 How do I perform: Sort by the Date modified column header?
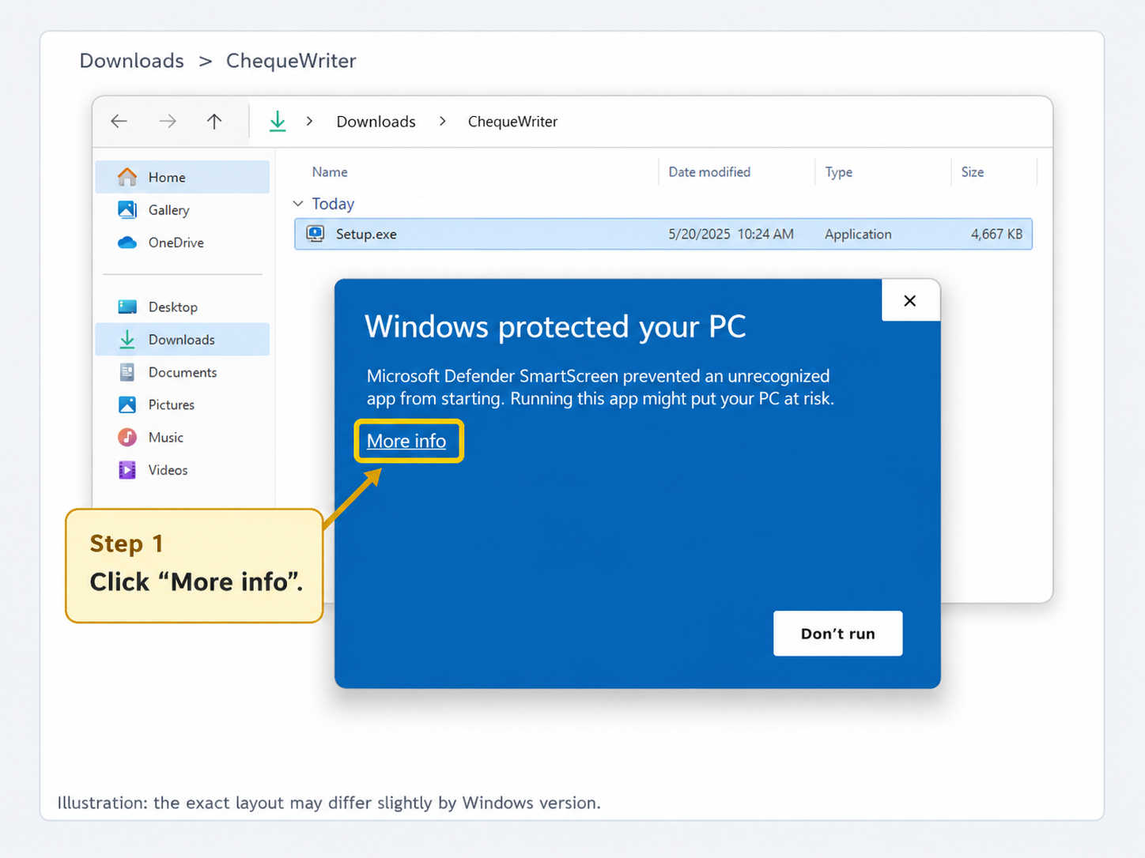[709, 172]
